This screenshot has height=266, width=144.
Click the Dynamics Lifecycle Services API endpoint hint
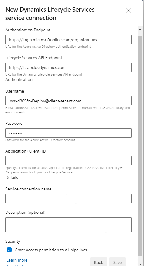tap(44, 74)
